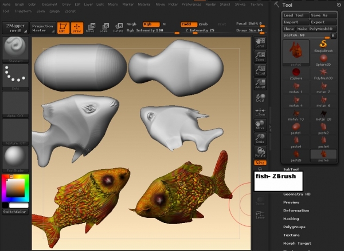Select the SimpleBrush tool
The height and width of the screenshot is (251, 344).
(323, 46)
